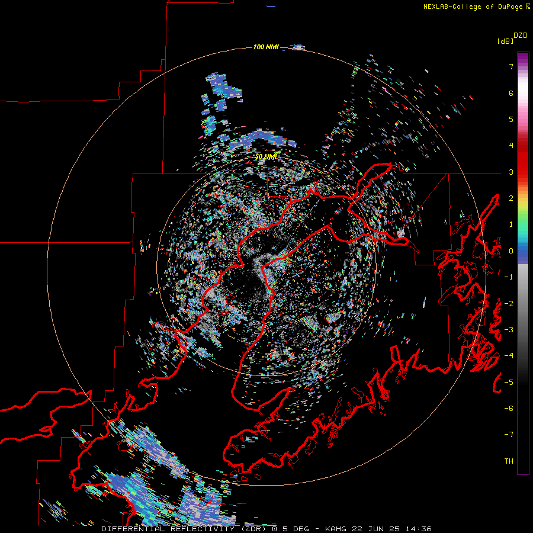Click the 4 value on the colorbar scale

pyautogui.click(x=511, y=146)
